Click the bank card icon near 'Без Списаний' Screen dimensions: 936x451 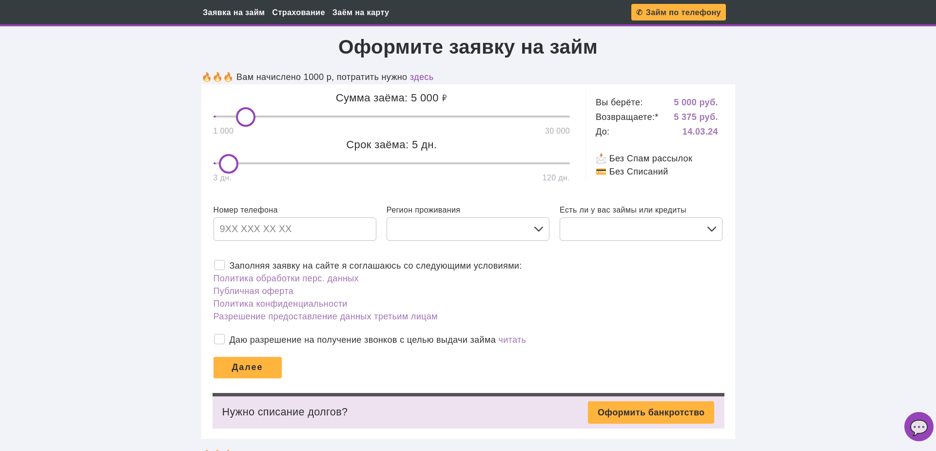click(601, 171)
